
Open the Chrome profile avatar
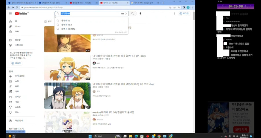(188, 8)
